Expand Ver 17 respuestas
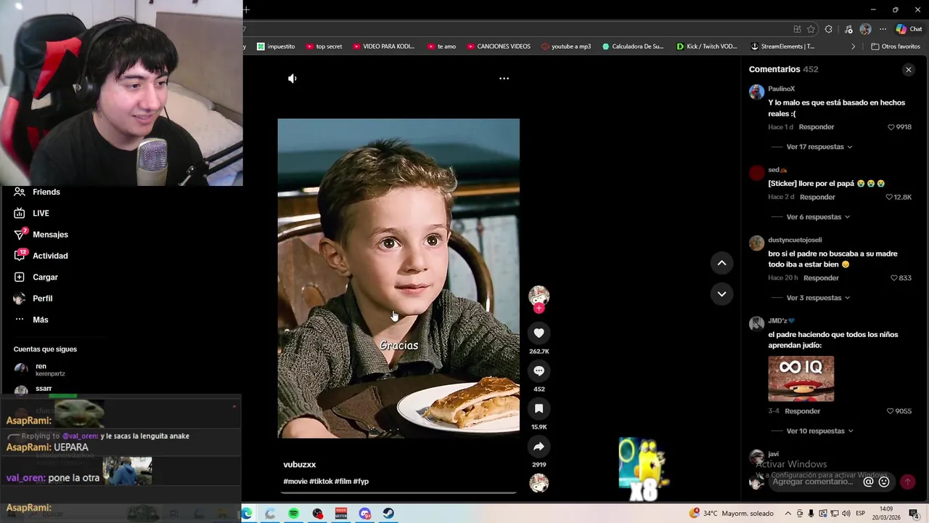This screenshot has width=929, height=523. (819, 147)
